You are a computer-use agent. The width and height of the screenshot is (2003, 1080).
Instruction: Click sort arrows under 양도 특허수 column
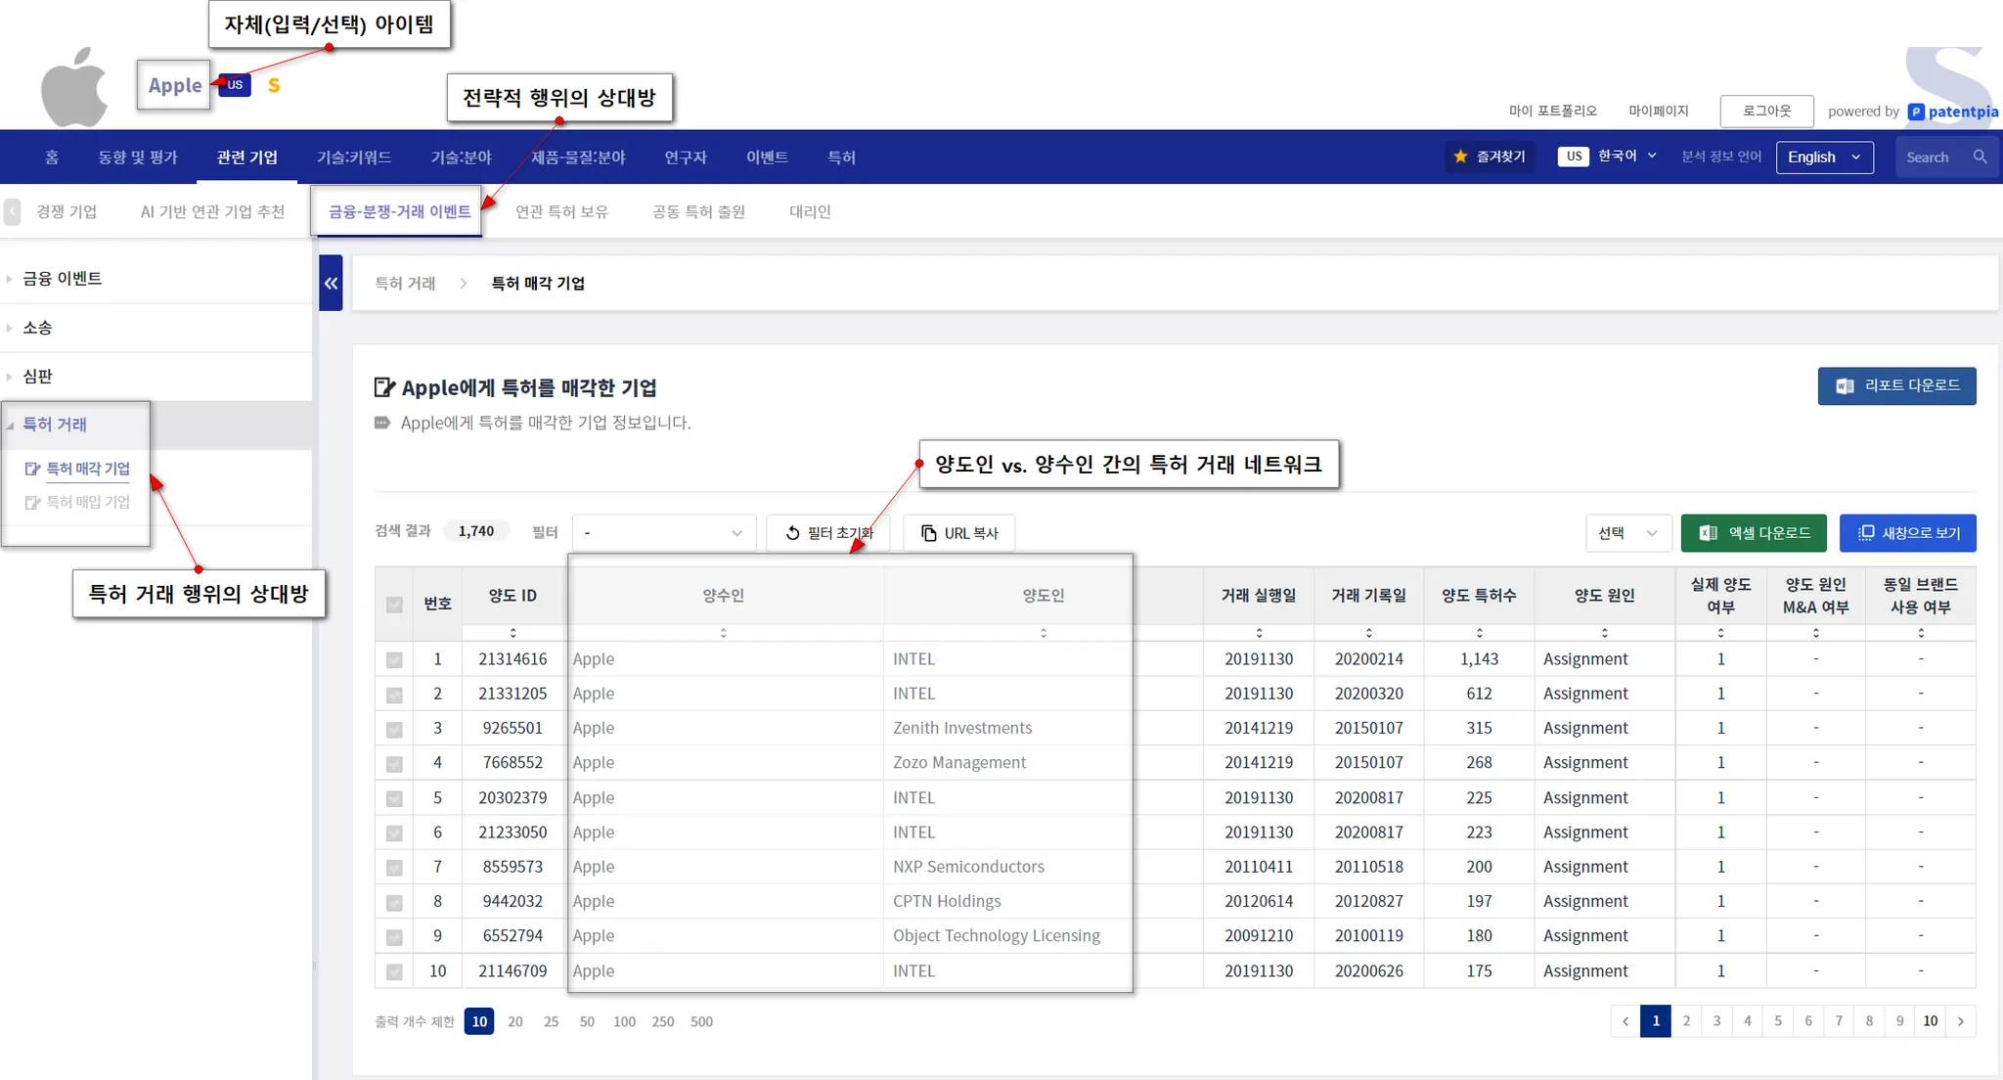click(x=1479, y=633)
